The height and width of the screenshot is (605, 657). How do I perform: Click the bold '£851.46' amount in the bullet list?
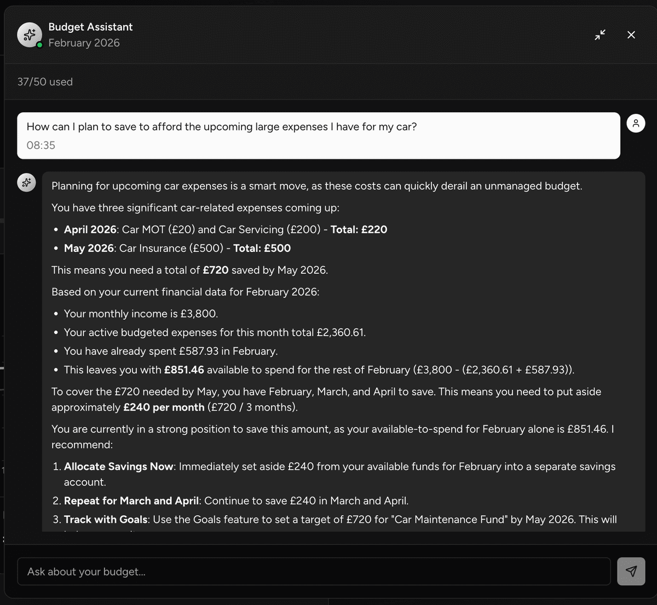[184, 370]
